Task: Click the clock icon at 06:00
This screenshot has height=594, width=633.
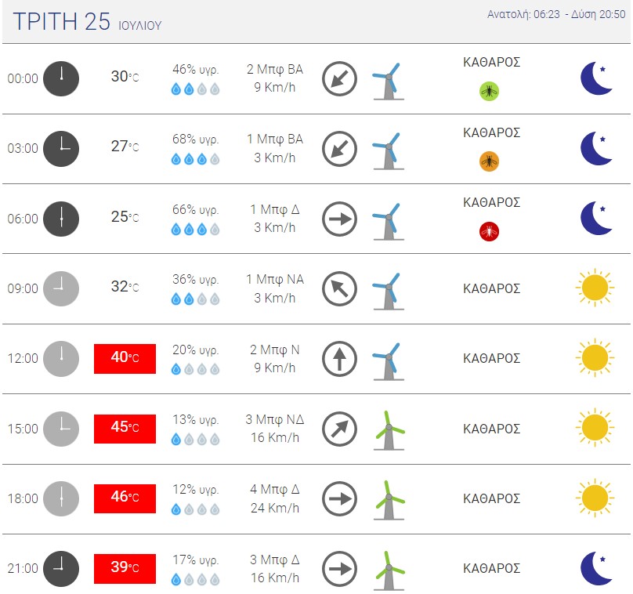Action: pyautogui.click(x=60, y=219)
